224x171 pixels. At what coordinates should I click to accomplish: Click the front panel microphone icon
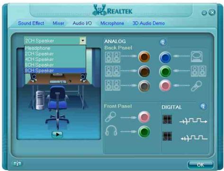pyautogui.click(x=110, y=117)
